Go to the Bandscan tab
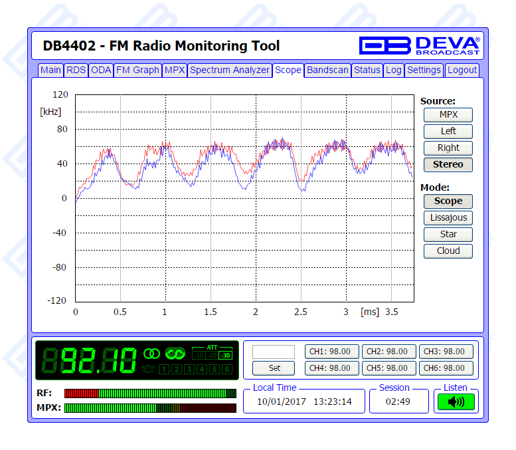Viewport: 516px width, 450px height. click(x=327, y=70)
